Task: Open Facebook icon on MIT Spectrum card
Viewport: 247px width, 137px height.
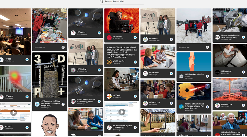Action: [244, 72]
